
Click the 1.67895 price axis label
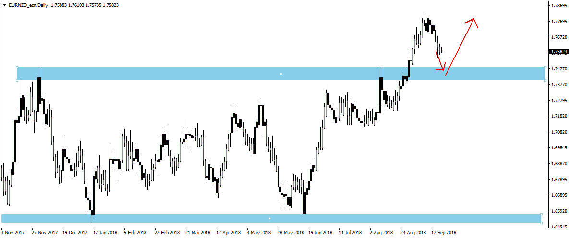coord(559,180)
